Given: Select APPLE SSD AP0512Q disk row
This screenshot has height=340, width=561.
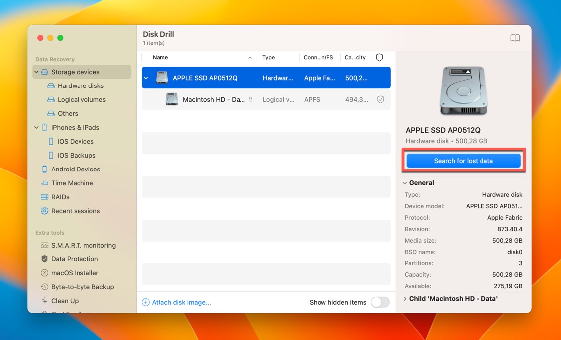Looking at the screenshot, I should point(266,78).
